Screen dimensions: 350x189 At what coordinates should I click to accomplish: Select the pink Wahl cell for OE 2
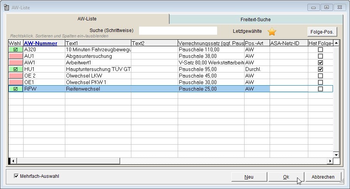click(x=16, y=76)
